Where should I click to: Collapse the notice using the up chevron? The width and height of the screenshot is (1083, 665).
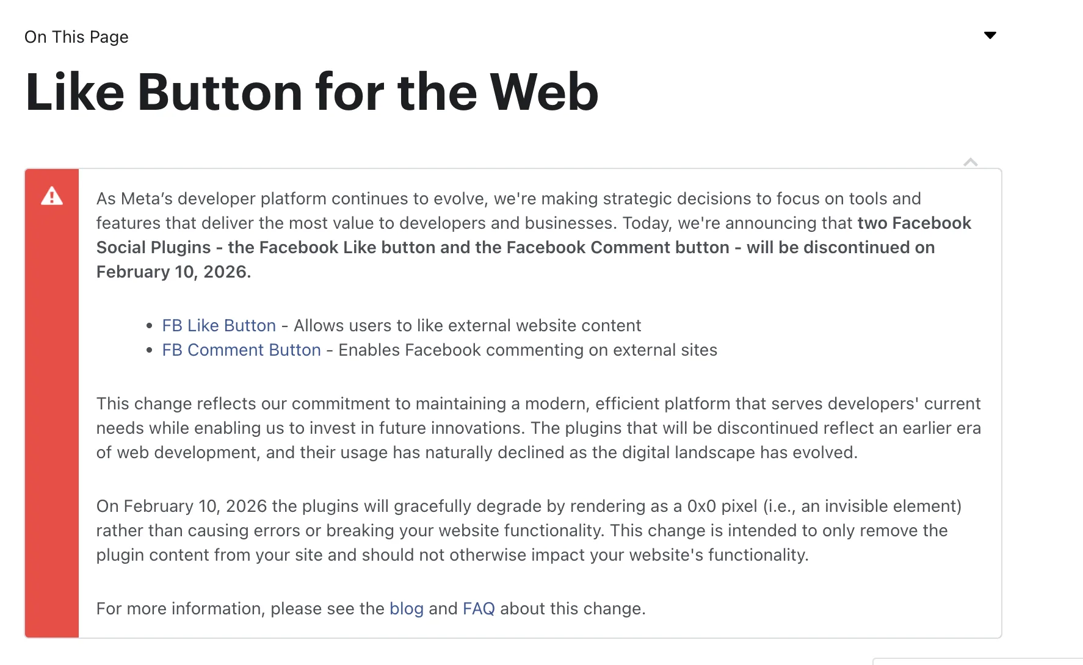point(970,162)
